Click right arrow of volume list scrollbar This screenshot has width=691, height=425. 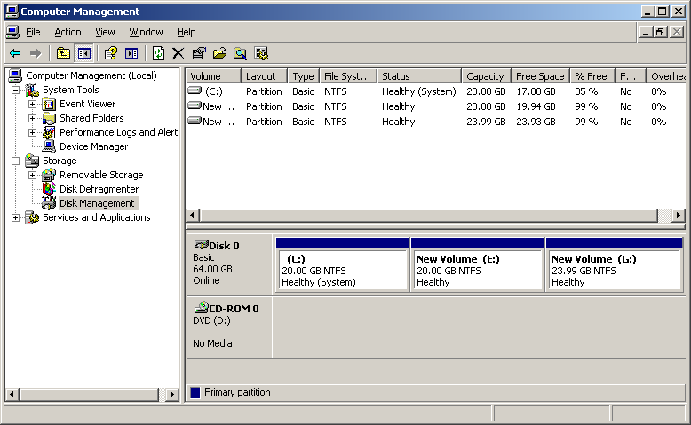pos(679,216)
